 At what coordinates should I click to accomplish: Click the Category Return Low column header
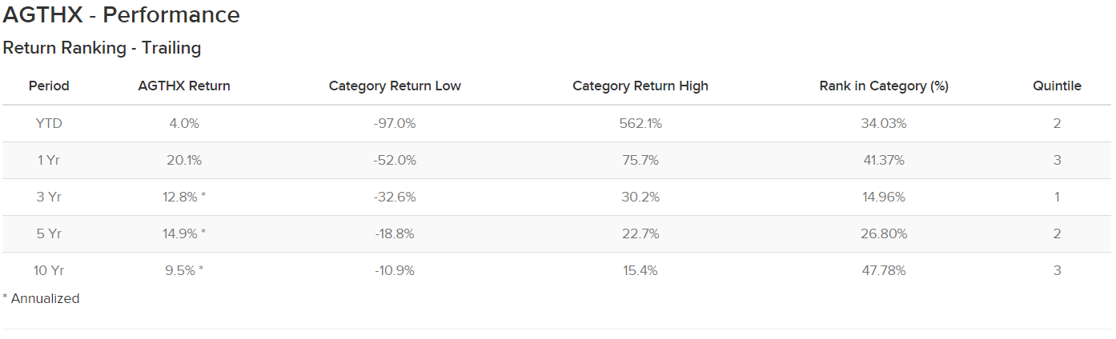(x=395, y=86)
